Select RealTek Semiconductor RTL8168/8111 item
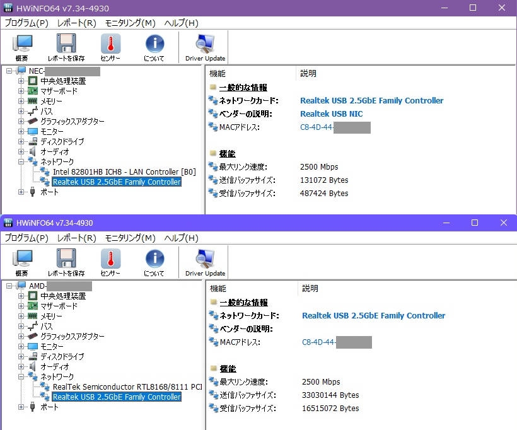Image resolution: width=517 pixels, height=430 pixels. click(127, 386)
